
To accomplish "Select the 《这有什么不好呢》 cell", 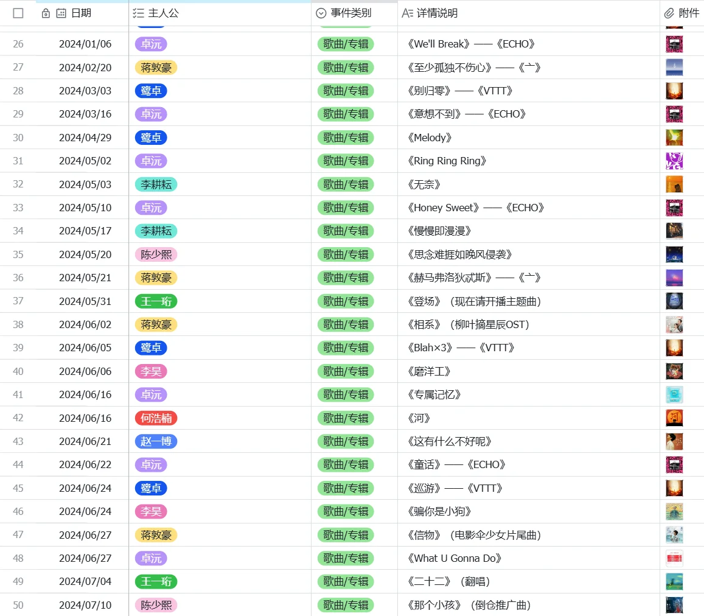I will (x=528, y=441).
